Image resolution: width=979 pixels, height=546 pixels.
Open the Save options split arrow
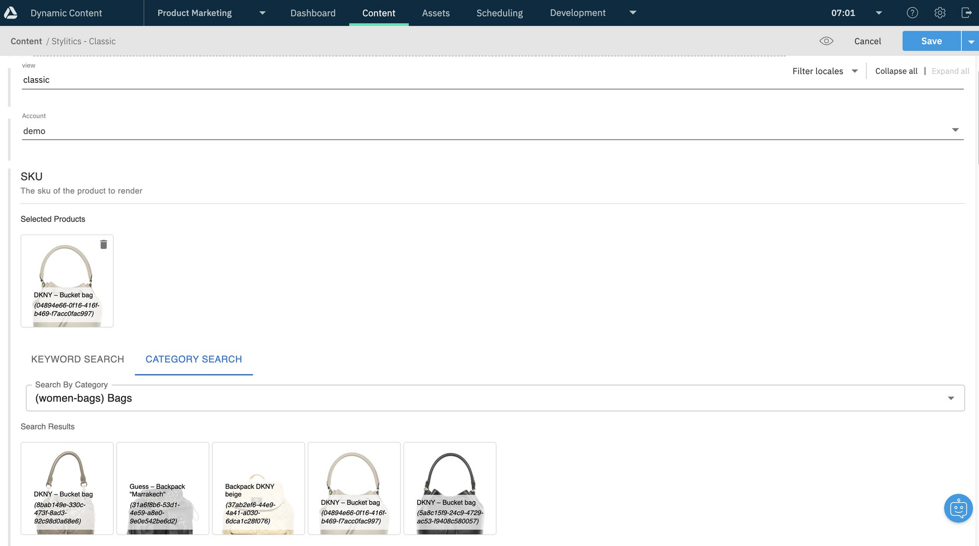pyautogui.click(x=971, y=41)
